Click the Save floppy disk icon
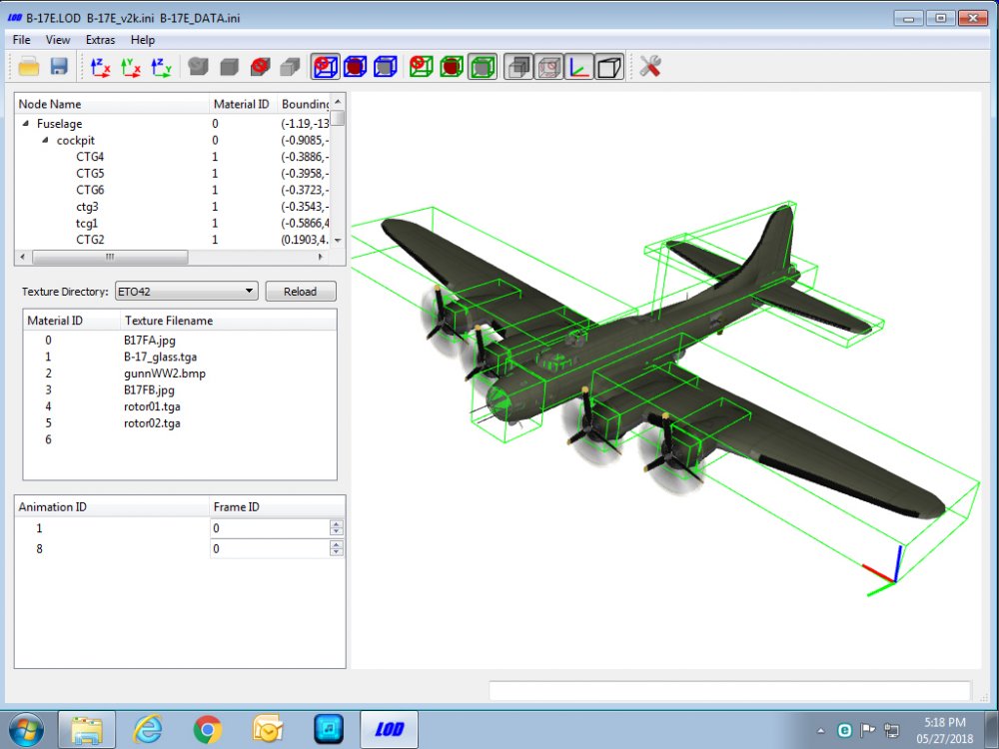The height and width of the screenshot is (749, 999). click(x=59, y=66)
